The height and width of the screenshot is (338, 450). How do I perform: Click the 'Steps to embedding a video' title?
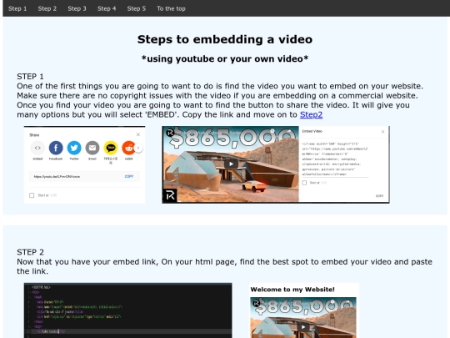pyautogui.click(x=225, y=39)
